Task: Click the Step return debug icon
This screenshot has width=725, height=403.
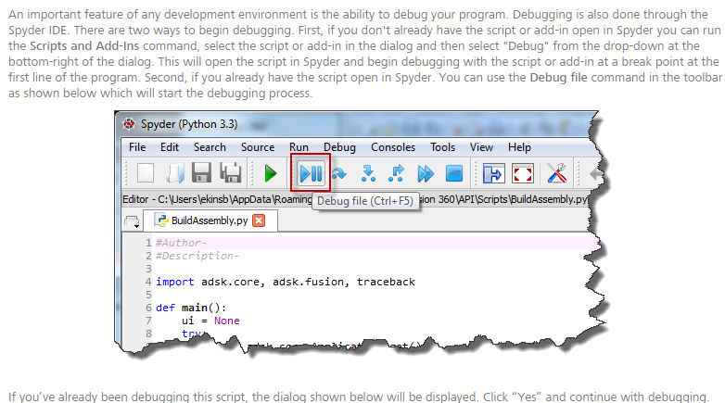Action: click(396, 174)
